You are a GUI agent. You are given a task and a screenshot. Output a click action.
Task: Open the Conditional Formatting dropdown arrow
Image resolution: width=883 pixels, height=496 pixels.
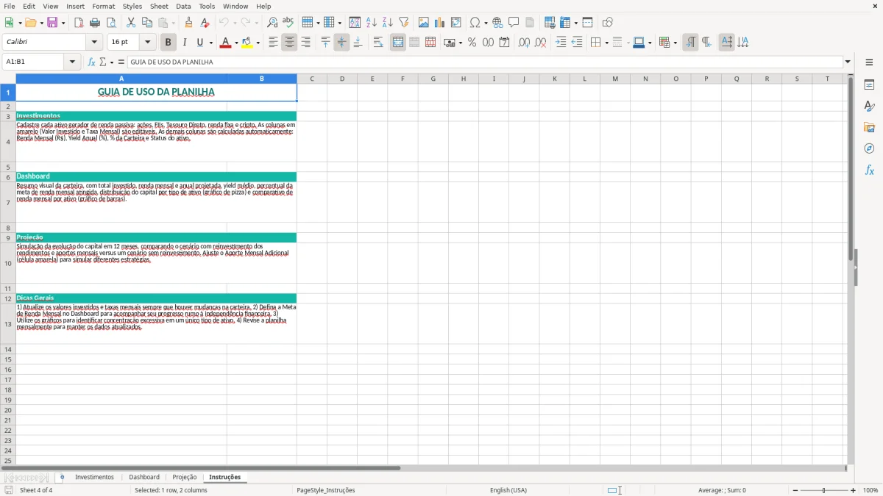[x=675, y=43]
